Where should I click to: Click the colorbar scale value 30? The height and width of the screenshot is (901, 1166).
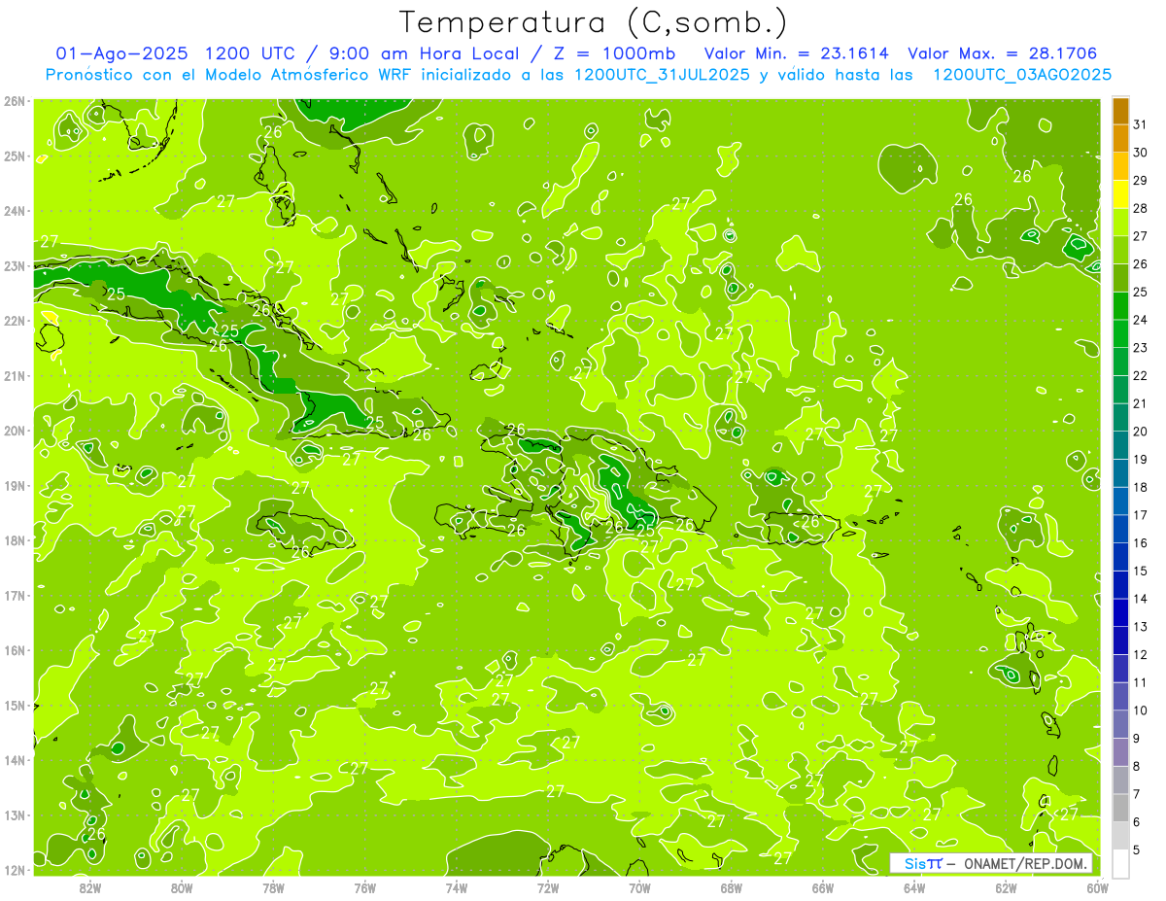point(1141,153)
